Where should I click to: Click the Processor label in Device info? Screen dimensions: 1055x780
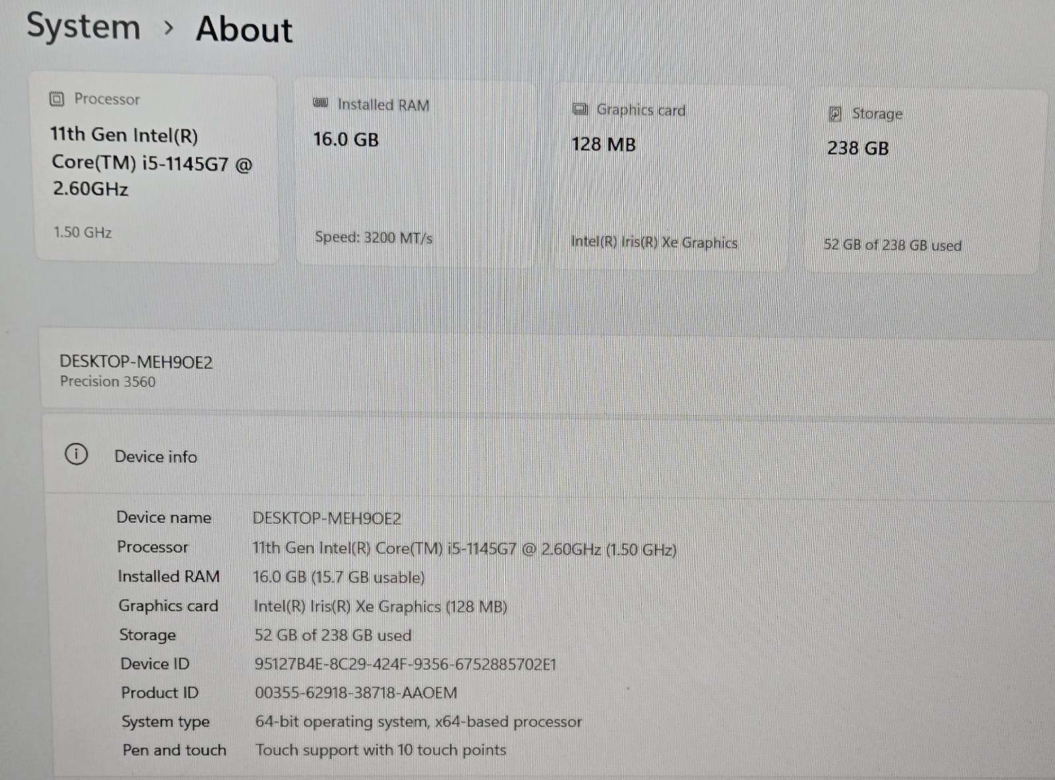coord(152,547)
